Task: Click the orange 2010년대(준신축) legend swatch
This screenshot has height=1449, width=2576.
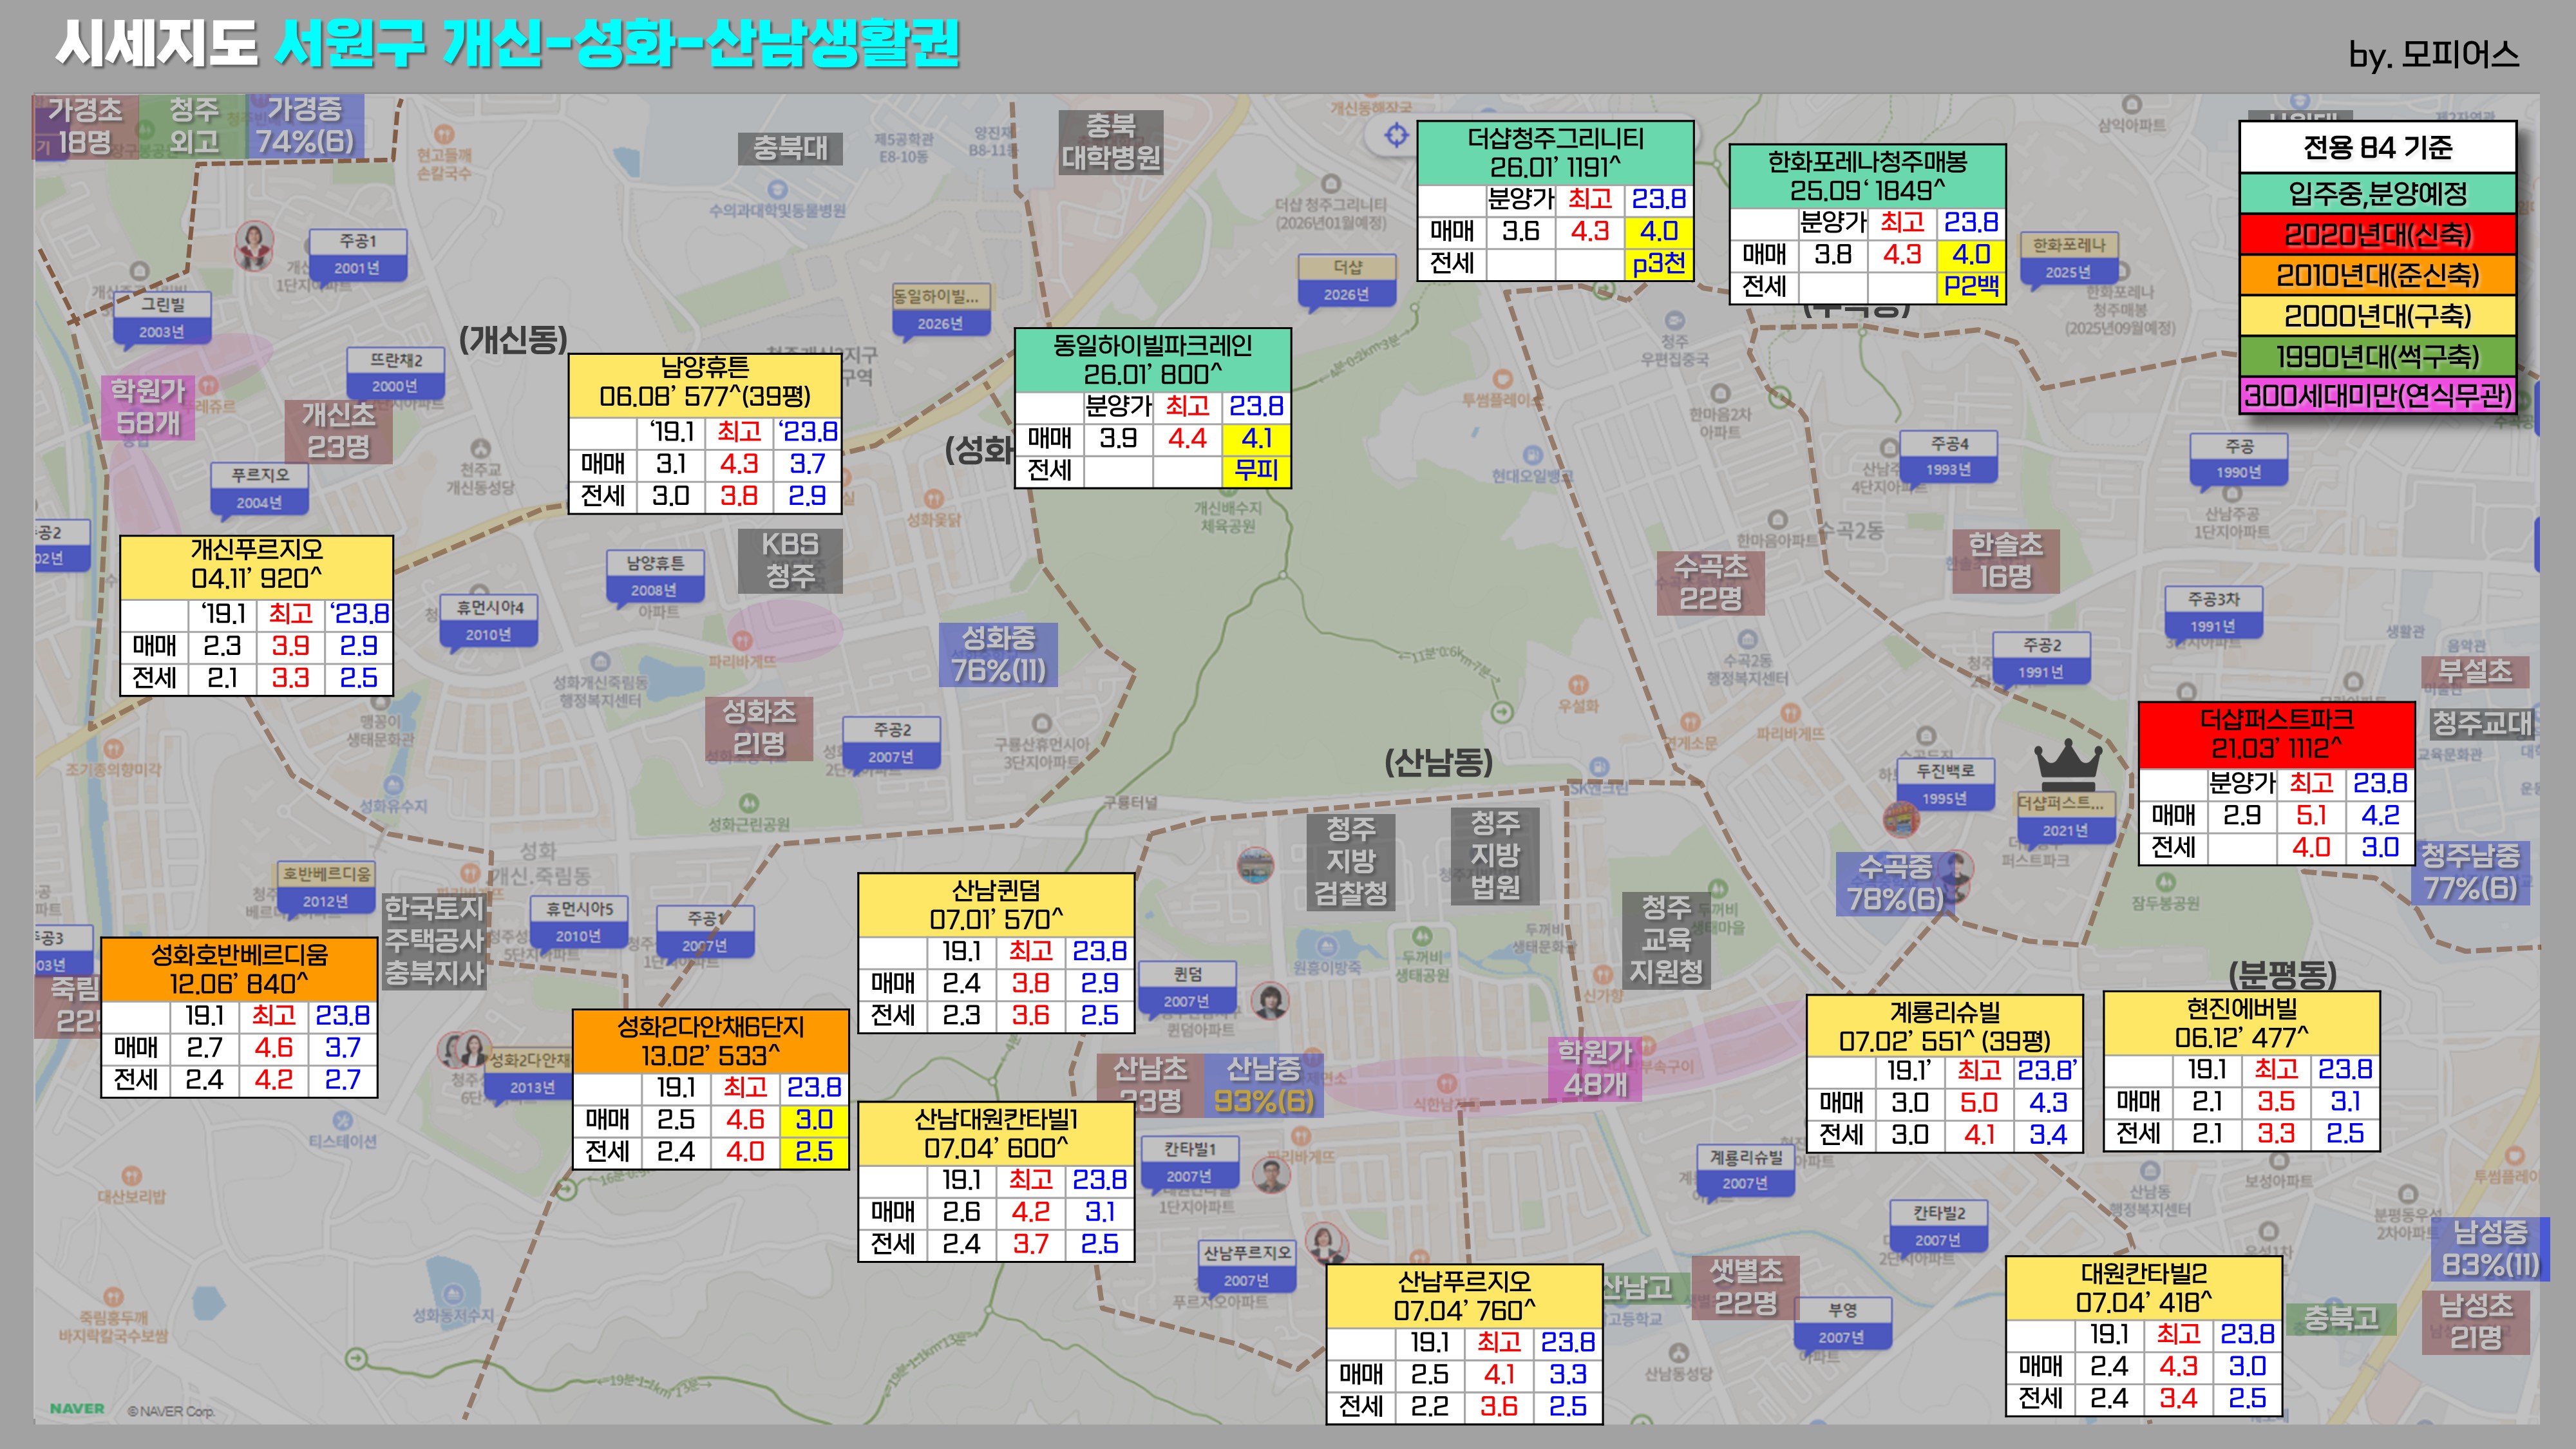Action: [x=2377, y=275]
